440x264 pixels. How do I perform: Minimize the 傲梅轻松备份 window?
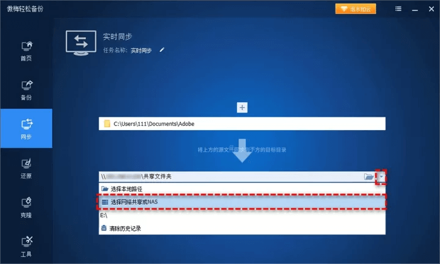click(415, 9)
